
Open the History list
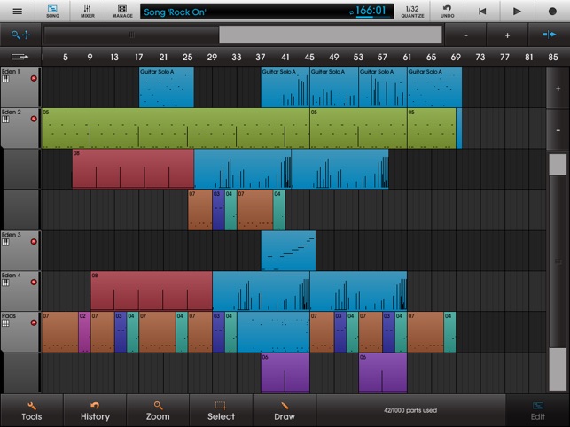click(x=95, y=411)
